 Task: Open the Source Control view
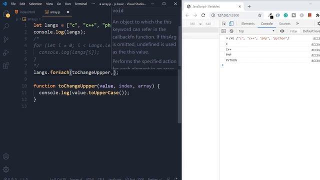[6, 39]
